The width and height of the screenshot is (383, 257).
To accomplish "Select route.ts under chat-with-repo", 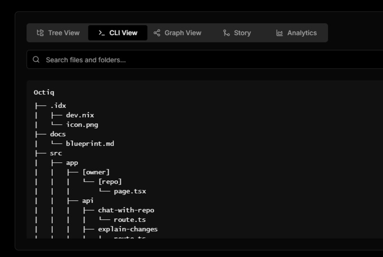I will [x=130, y=220].
